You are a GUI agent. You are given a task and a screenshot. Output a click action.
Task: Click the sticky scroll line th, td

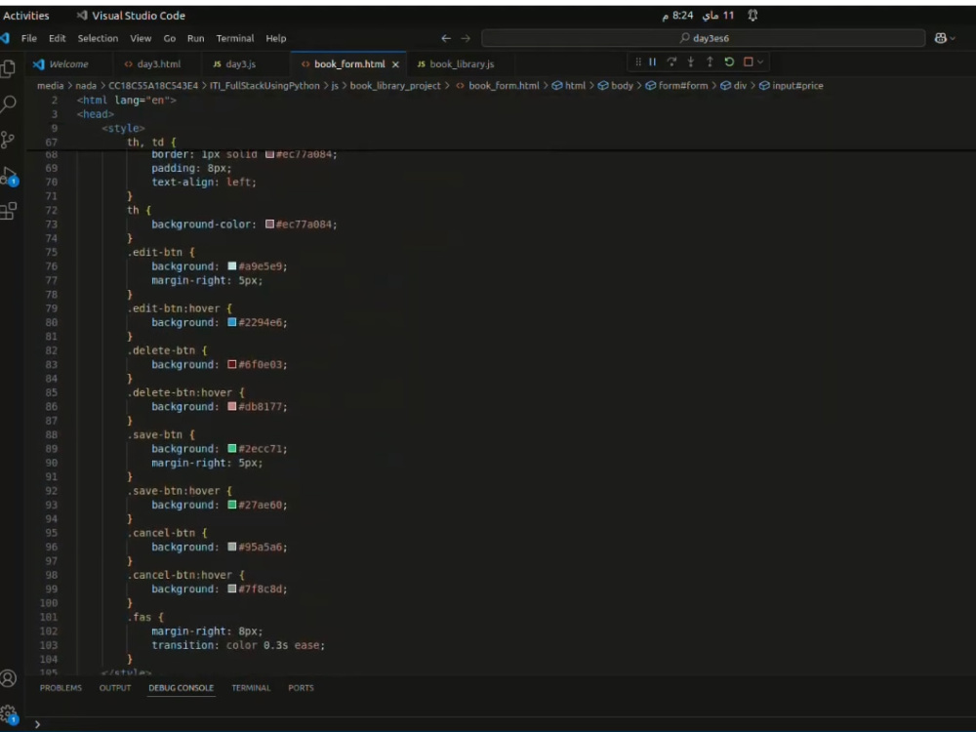tap(152, 142)
